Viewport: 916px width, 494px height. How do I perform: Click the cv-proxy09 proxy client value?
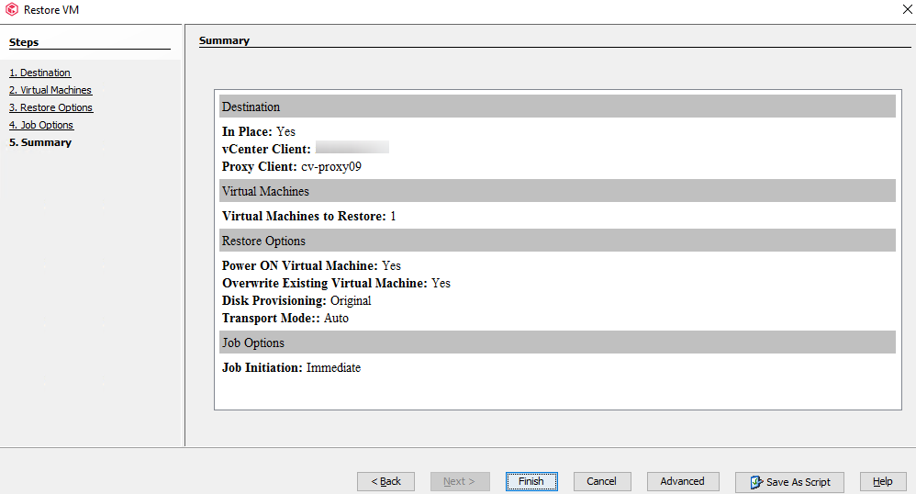tap(338, 167)
